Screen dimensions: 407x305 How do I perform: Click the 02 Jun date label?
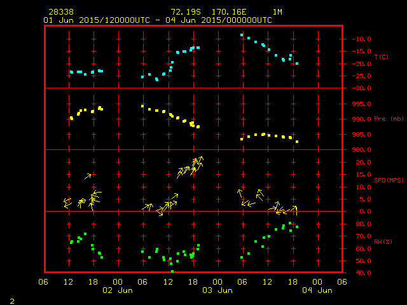tap(118, 290)
